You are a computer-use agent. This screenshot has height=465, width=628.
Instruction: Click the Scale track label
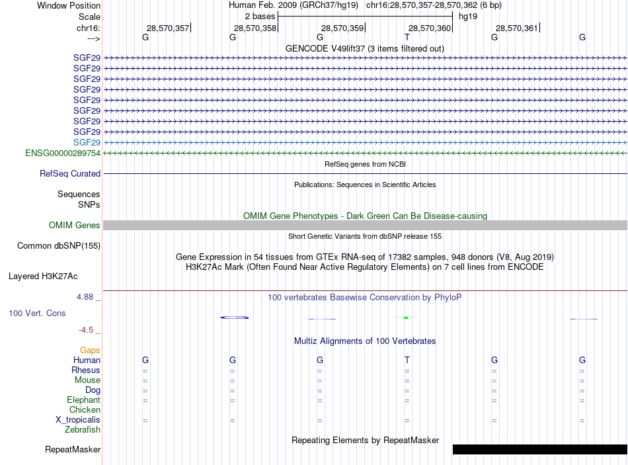click(89, 17)
